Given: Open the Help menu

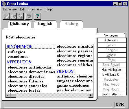Looking at the screenshot, I should [49, 9].
